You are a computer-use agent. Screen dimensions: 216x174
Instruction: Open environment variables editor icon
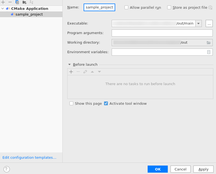point(209,52)
